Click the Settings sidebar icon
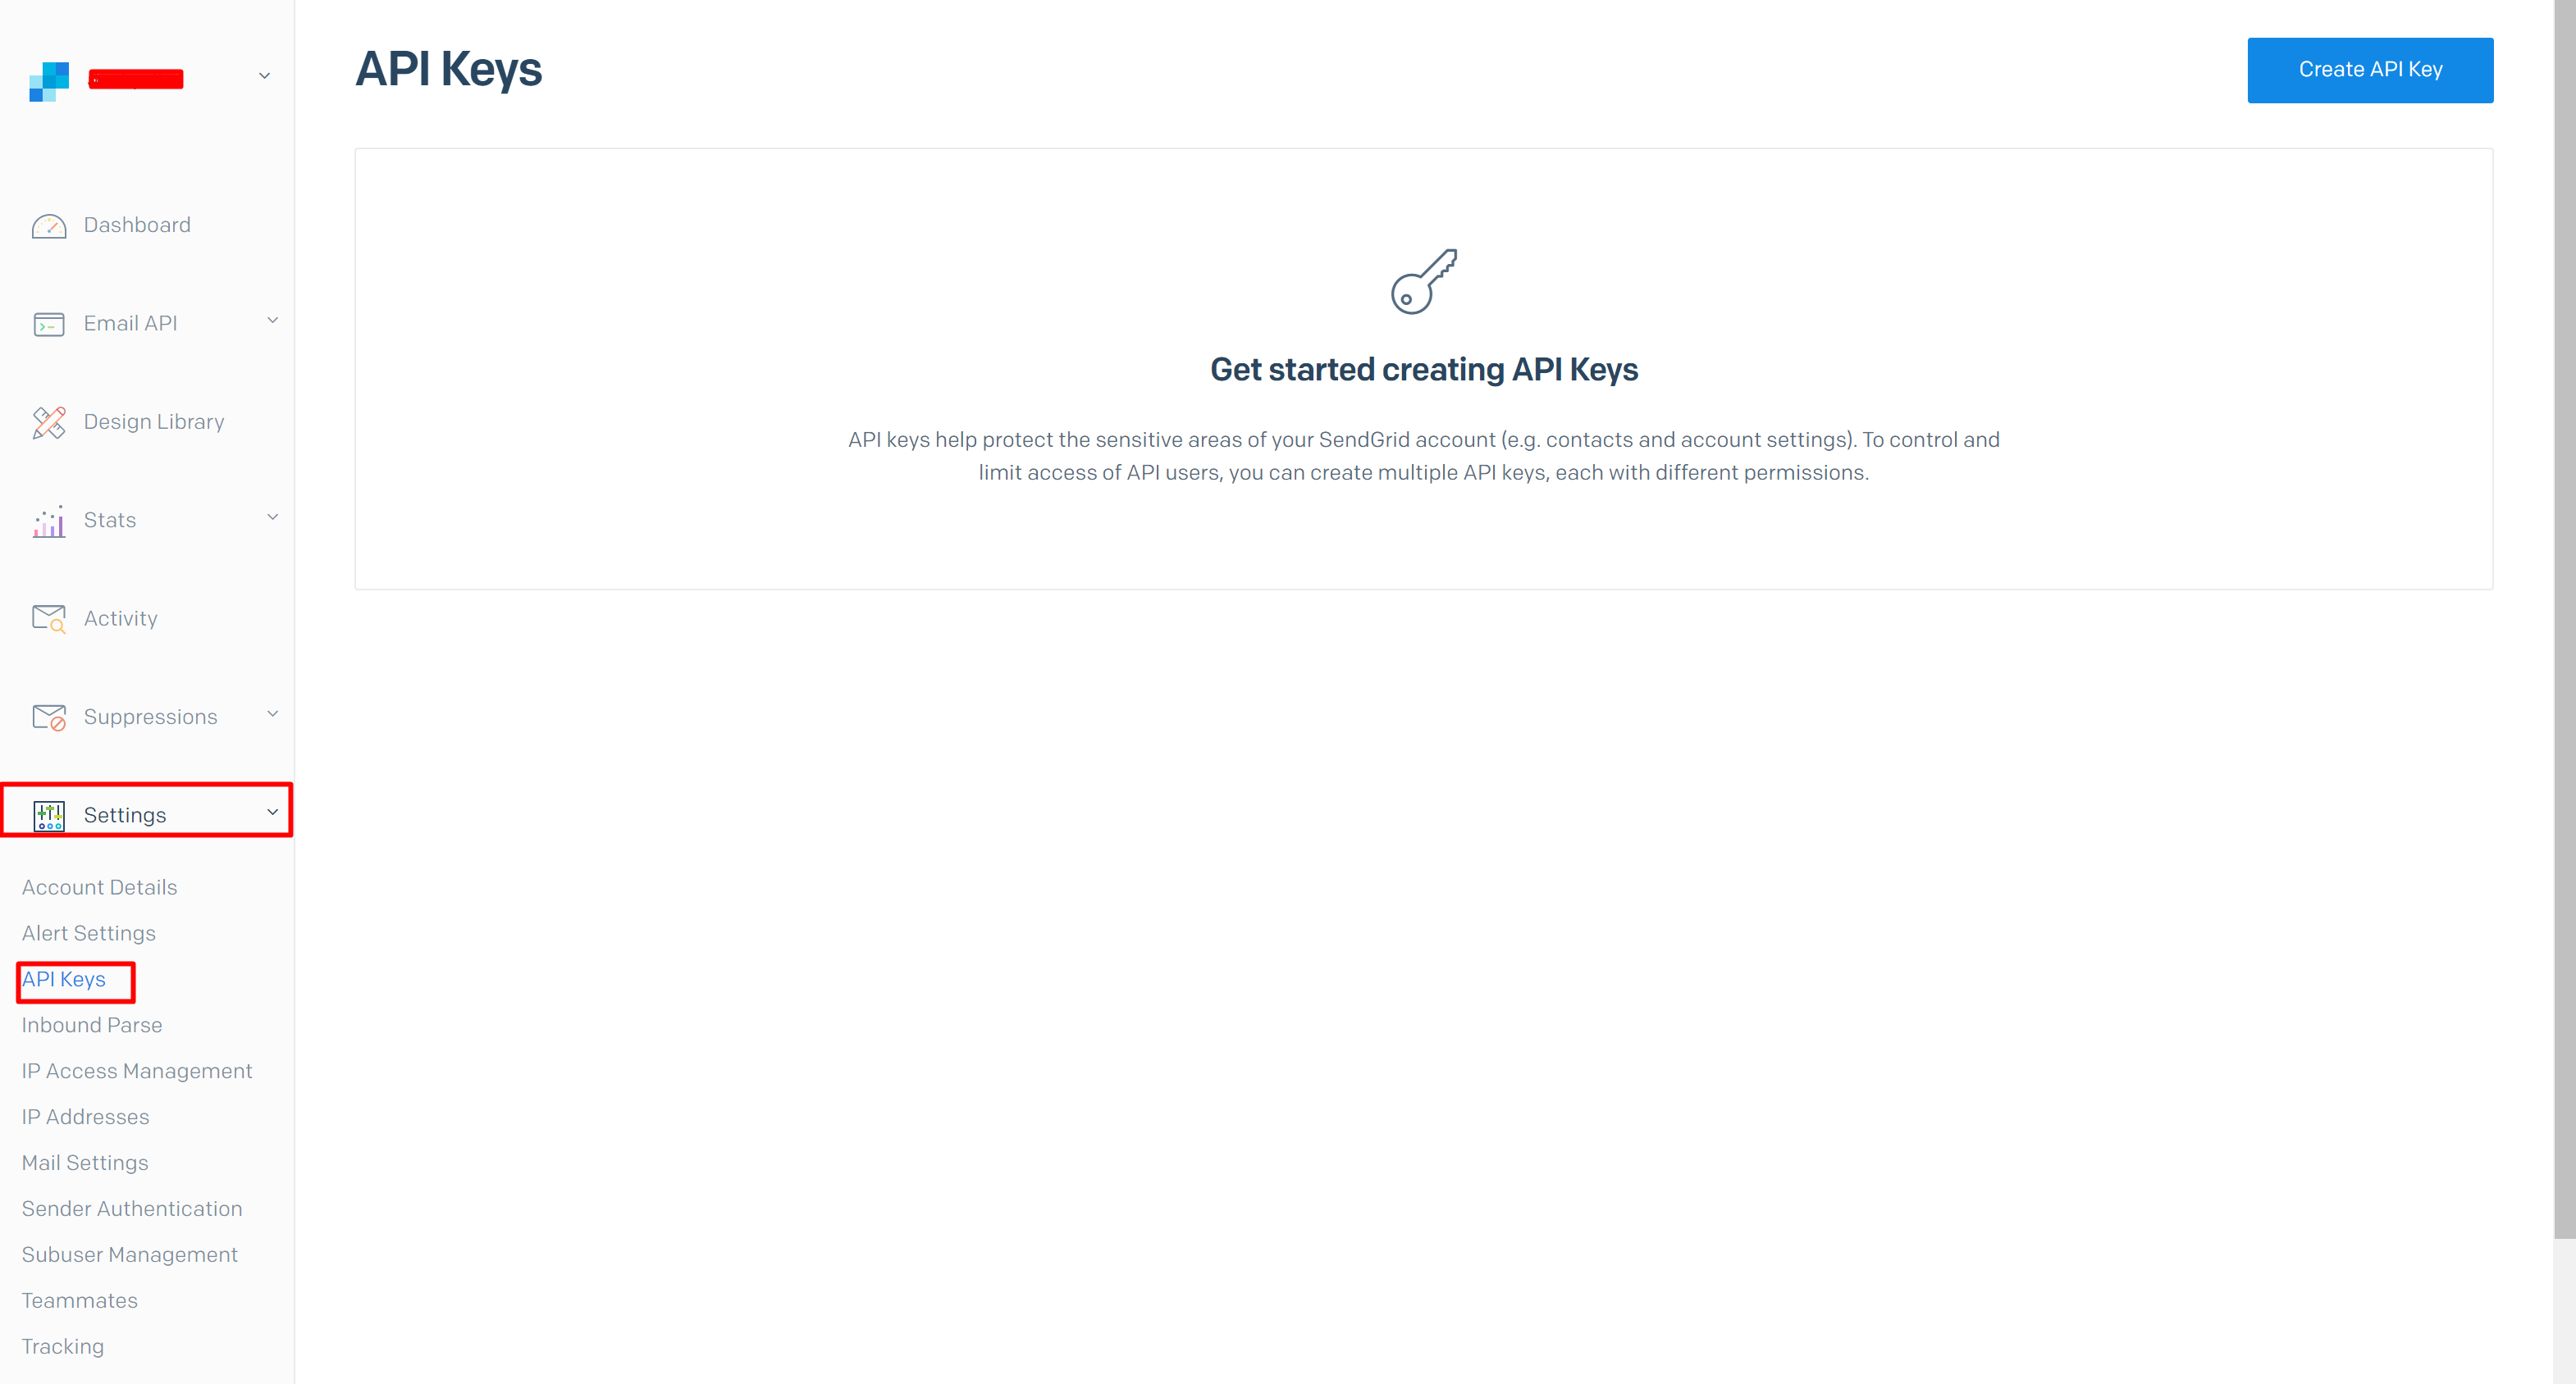The width and height of the screenshot is (2576, 1384). coord(48,813)
